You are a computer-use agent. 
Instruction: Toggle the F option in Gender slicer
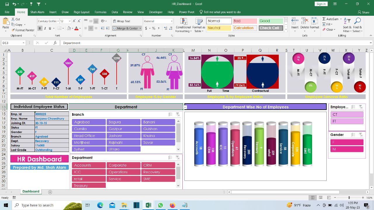[x=347, y=142]
